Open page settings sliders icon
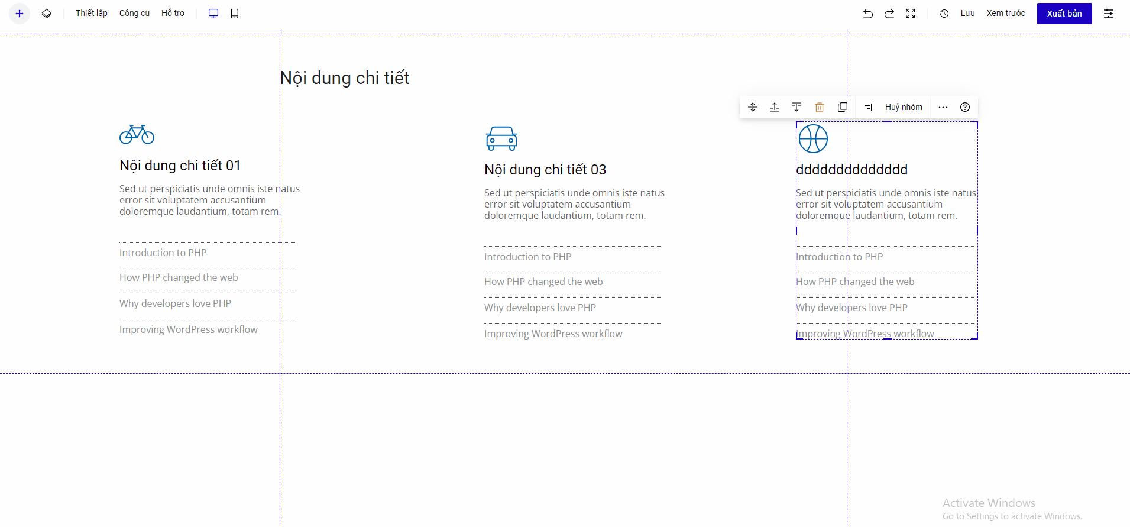Image resolution: width=1130 pixels, height=527 pixels. coord(1108,14)
